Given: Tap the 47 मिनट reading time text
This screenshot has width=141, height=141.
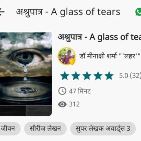Looking at the screenshot, I should [x=80, y=91].
